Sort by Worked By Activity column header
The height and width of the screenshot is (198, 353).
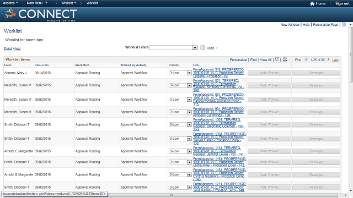[133, 65]
